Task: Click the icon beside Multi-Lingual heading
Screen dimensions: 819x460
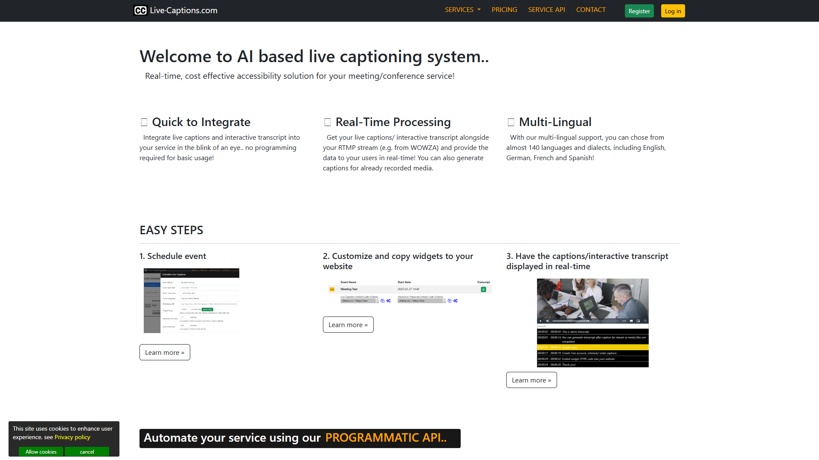Action: point(511,122)
